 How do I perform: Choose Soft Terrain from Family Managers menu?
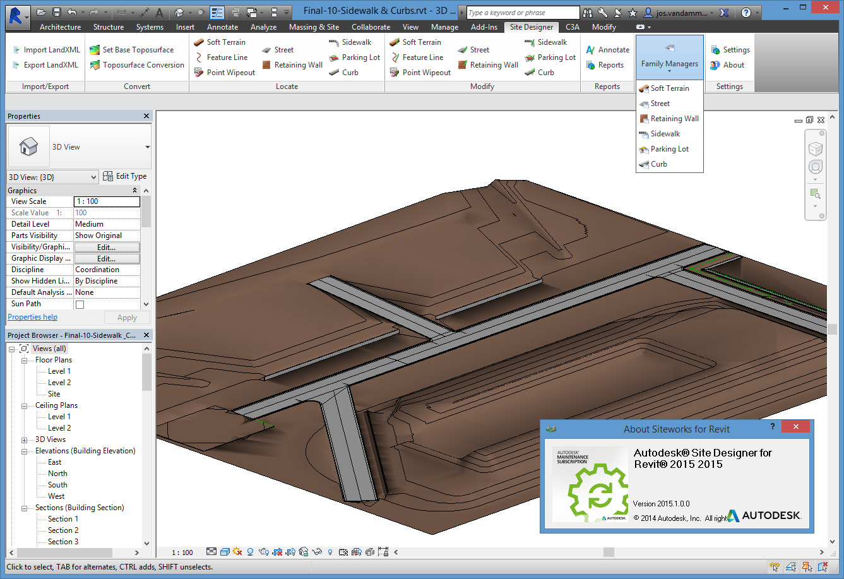point(670,88)
